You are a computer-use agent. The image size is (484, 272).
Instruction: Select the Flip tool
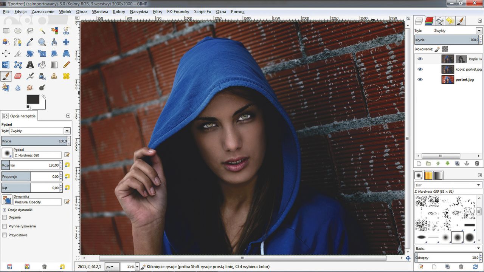pos(6,65)
